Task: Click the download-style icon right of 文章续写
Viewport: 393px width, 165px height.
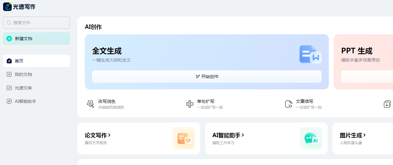Action: 387,104
